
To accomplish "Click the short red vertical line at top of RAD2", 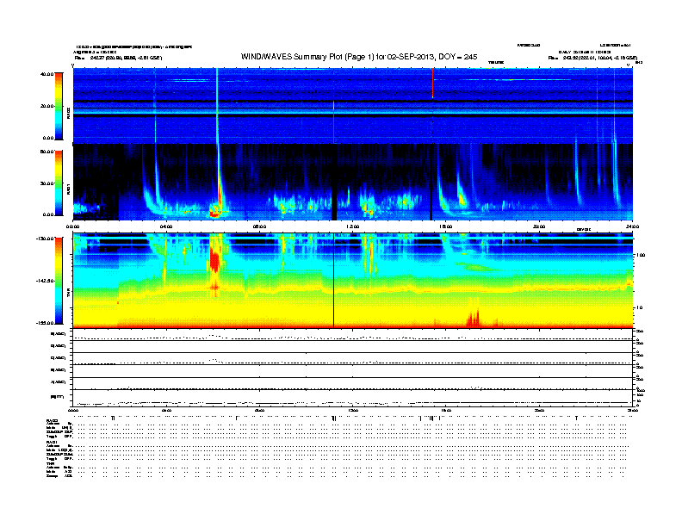I will (x=433, y=83).
